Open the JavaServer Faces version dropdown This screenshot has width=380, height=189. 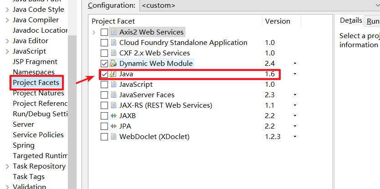tap(295, 95)
